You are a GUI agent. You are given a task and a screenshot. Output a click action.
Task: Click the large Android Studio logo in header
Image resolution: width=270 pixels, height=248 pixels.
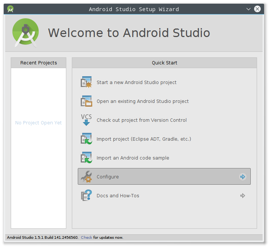26,33
